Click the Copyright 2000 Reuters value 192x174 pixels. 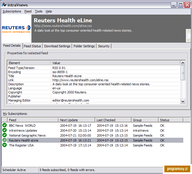[70, 92]
